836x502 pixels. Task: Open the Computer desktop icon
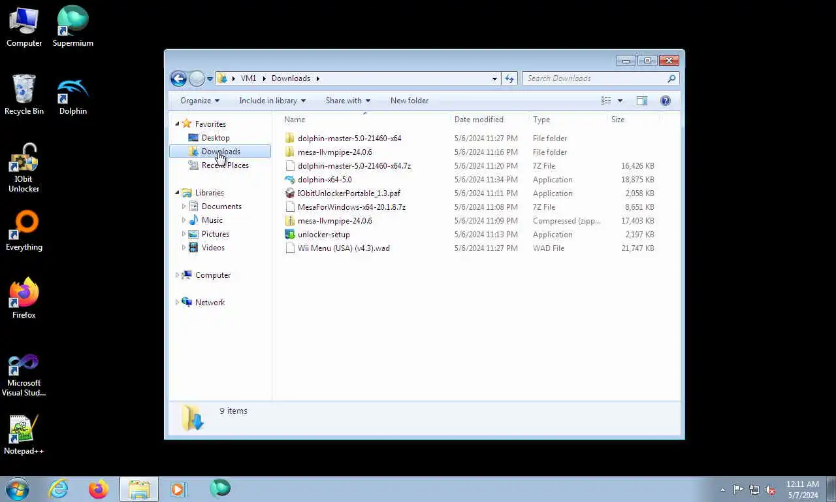[24, 27]
